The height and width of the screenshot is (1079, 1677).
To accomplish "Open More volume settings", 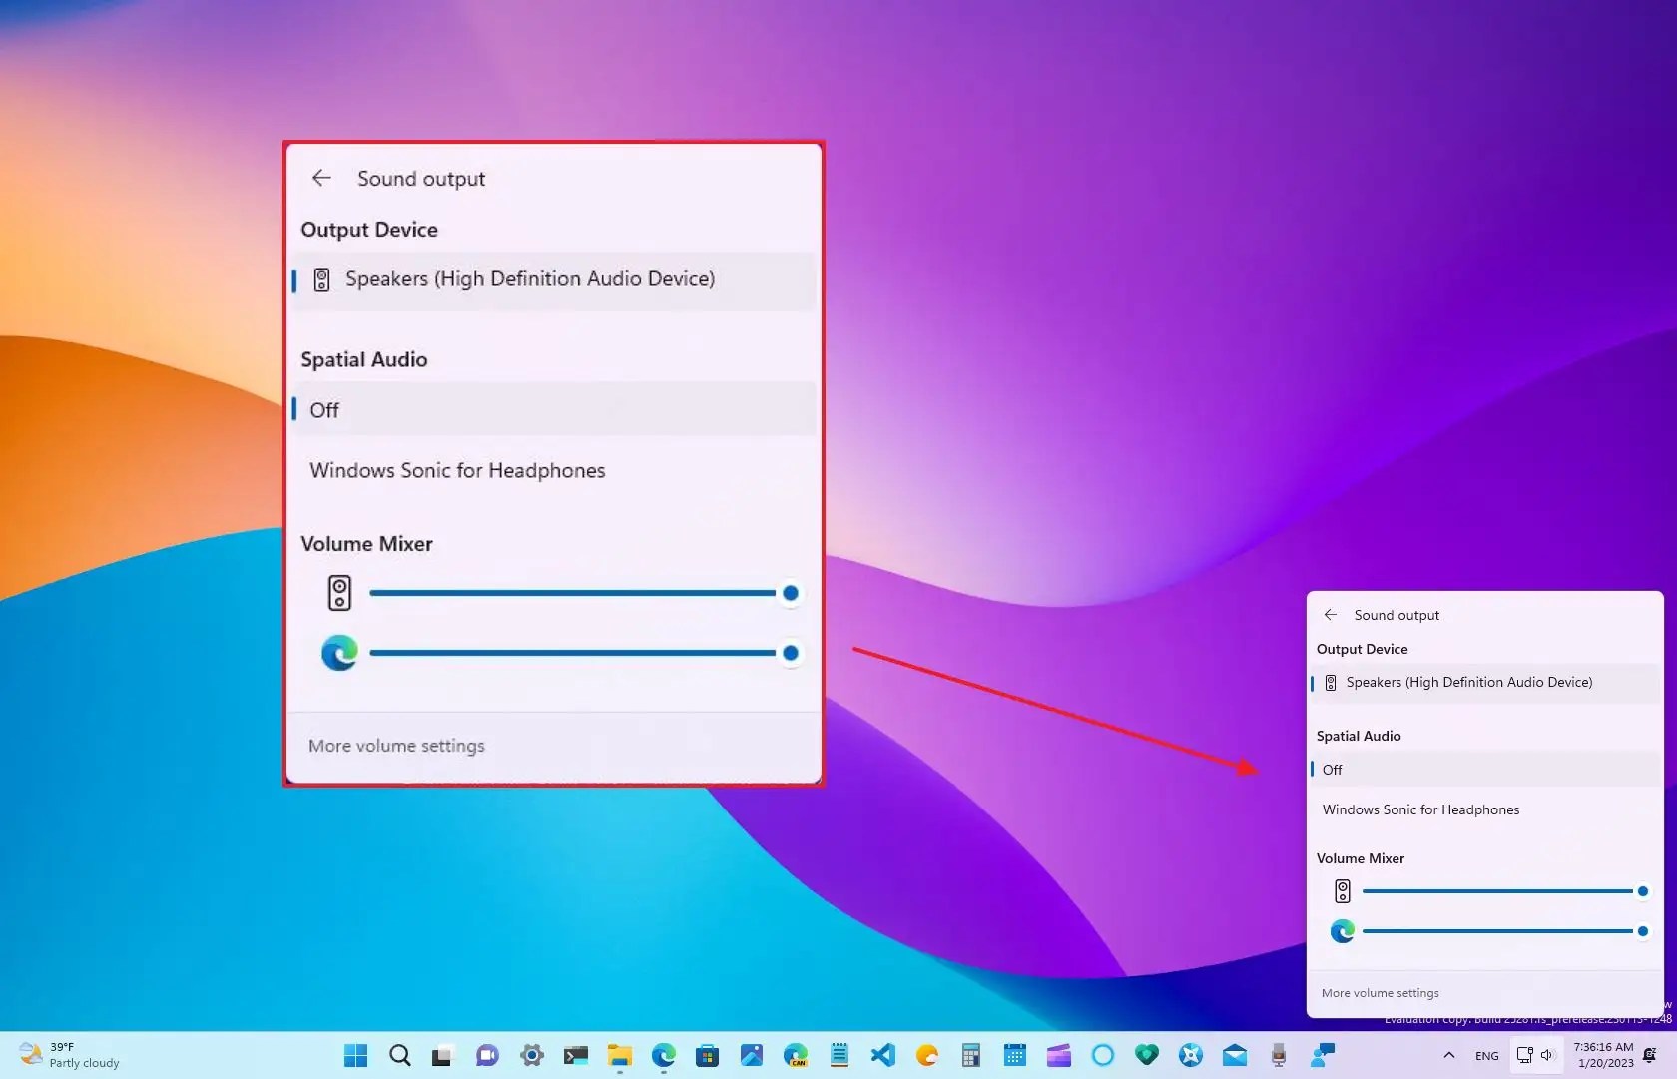I will pyautogui.click(x=396, y=745).
